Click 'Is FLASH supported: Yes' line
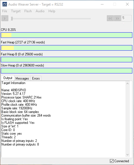The width and height of the screenshot is (134, 165). click(x=18, y=123)
